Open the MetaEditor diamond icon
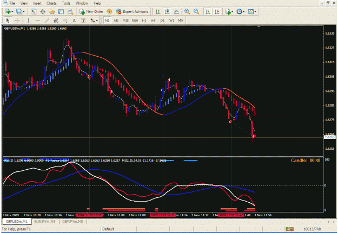Screen dimensions: 338x233 point(109,12)
